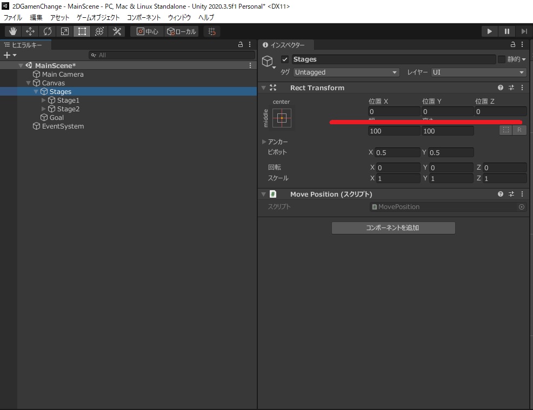Screen dimensions: 533x410
Task: Open the GameObject menu
Action: coord(98,17)
